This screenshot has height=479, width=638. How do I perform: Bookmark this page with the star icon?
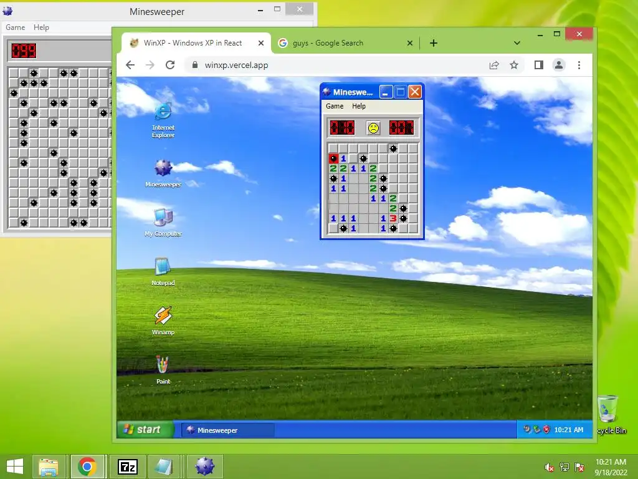click(x=514, y=65)
